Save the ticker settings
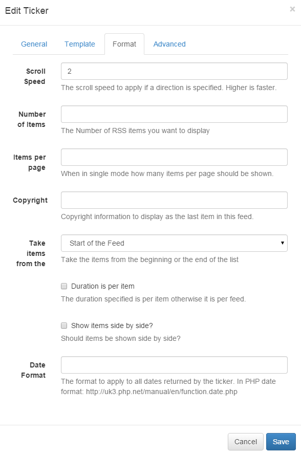The image size is (301, 455). click(281, 441)
